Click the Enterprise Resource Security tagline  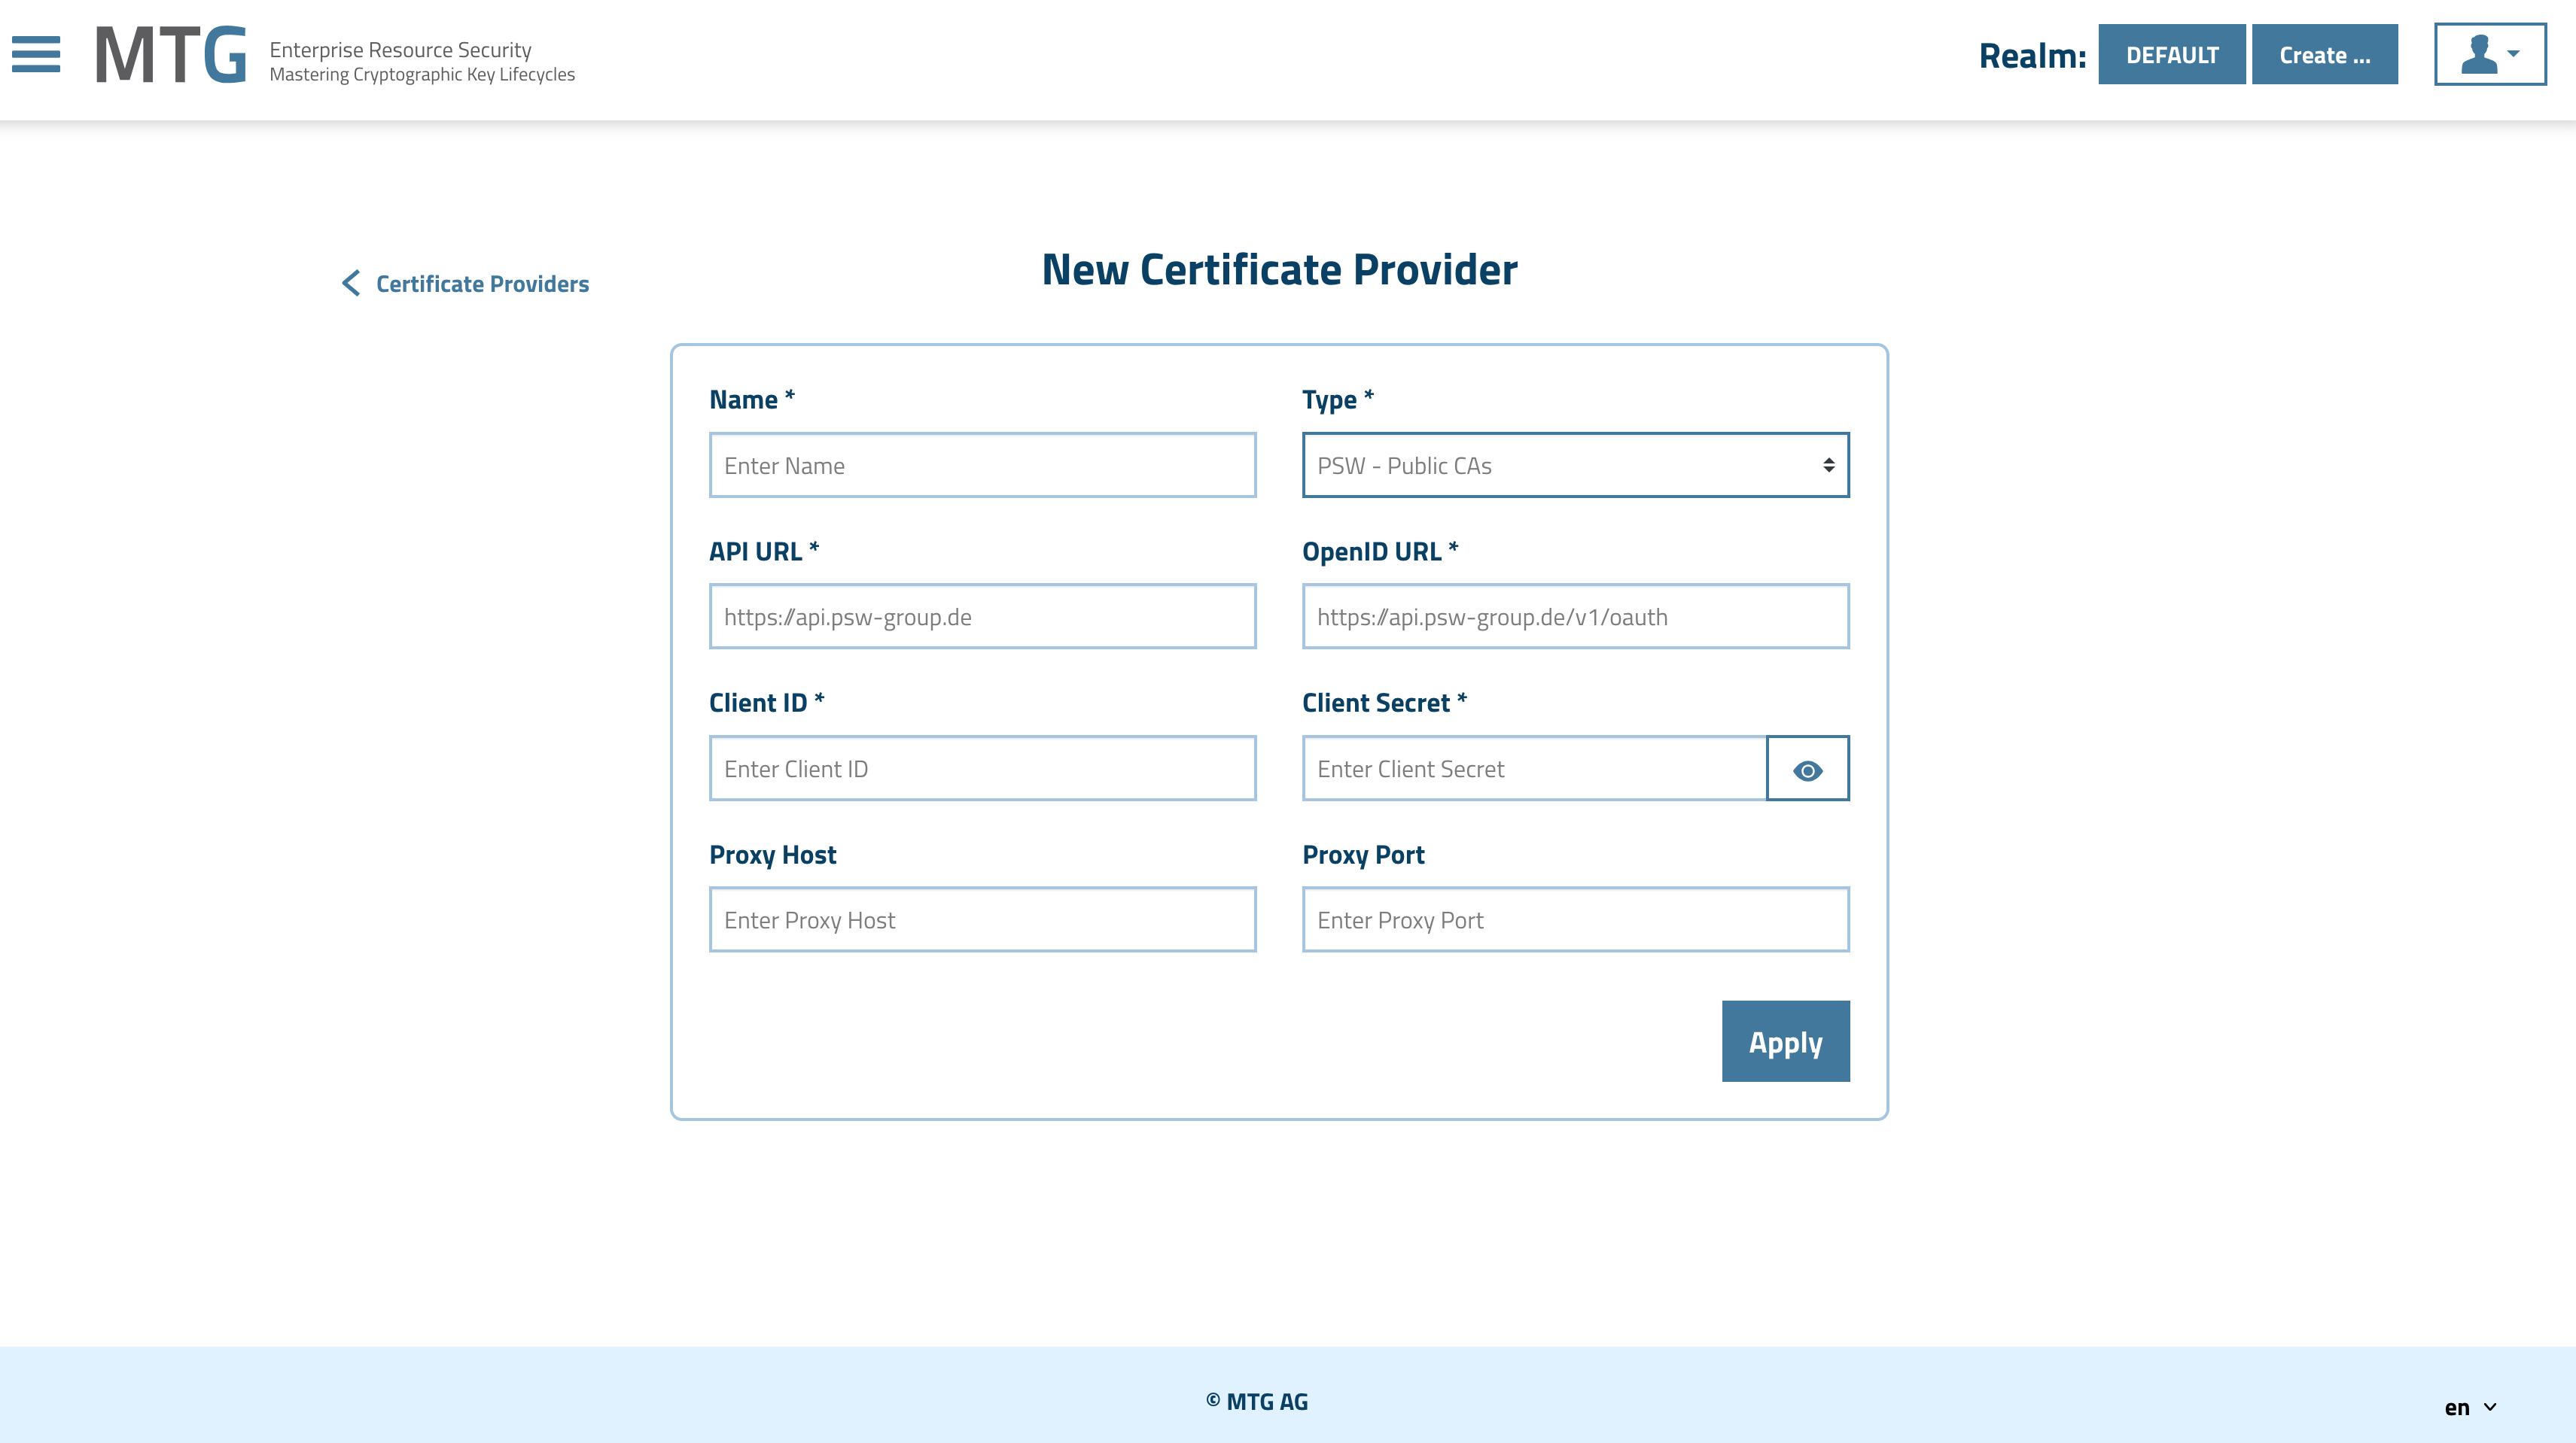point(400,49)
